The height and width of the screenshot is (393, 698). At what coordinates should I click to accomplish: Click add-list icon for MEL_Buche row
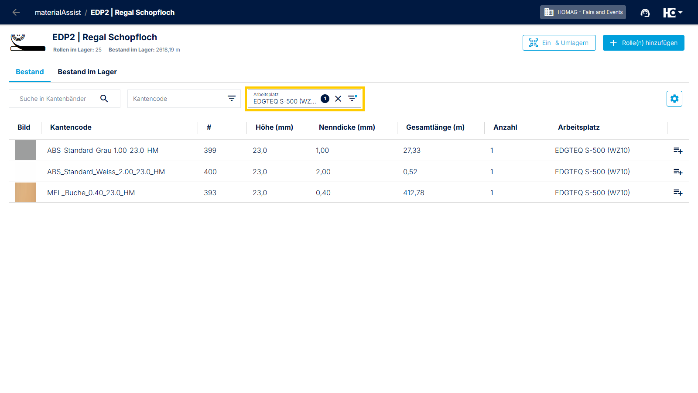coord(678,192)
